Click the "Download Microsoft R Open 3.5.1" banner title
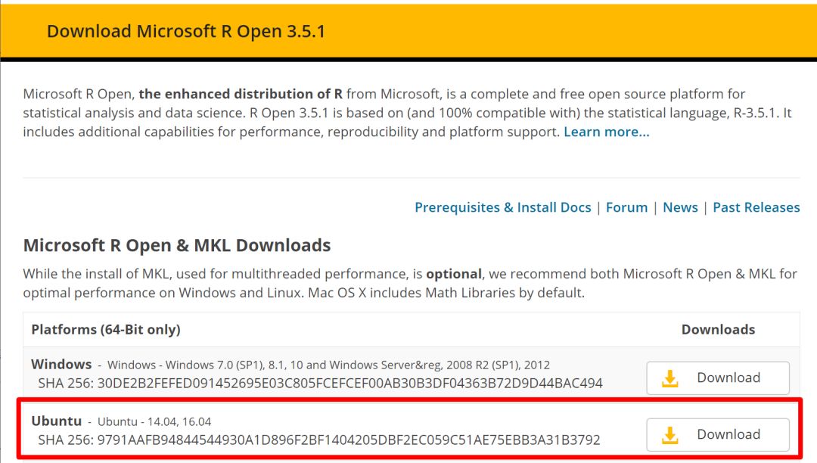The image size is (817, 463). (186, 32)
